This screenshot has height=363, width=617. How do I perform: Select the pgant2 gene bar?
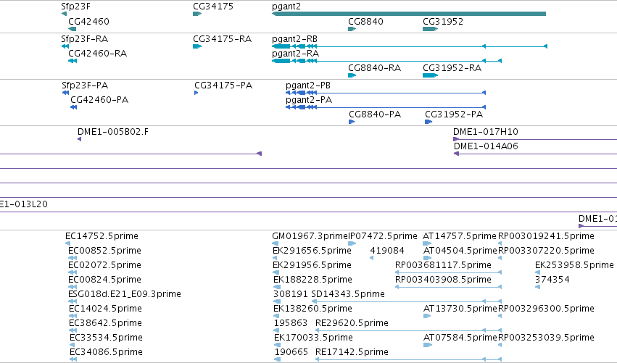pyautogui.click(x=409, y=14)
